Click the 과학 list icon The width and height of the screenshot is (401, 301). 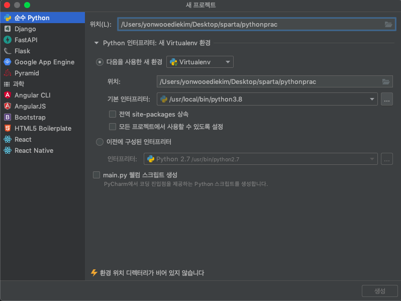coord(7,84)
